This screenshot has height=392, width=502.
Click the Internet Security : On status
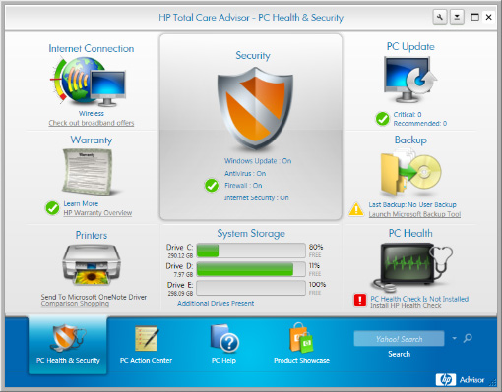point(257,197)
